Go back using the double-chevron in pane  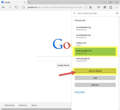tap(74, 13)
